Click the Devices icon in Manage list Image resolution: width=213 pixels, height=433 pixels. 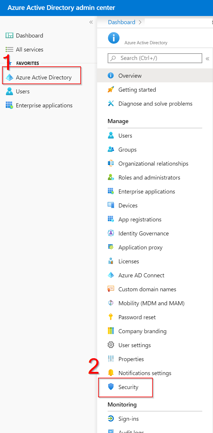click(111, 205)
